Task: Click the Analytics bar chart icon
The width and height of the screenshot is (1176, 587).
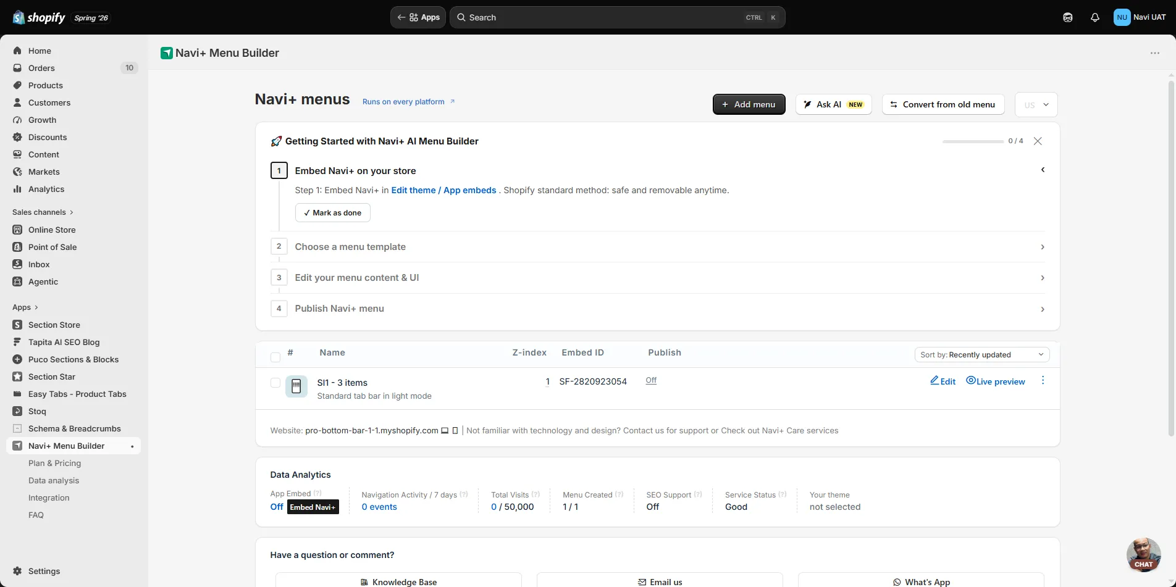Action: (17, 189)
